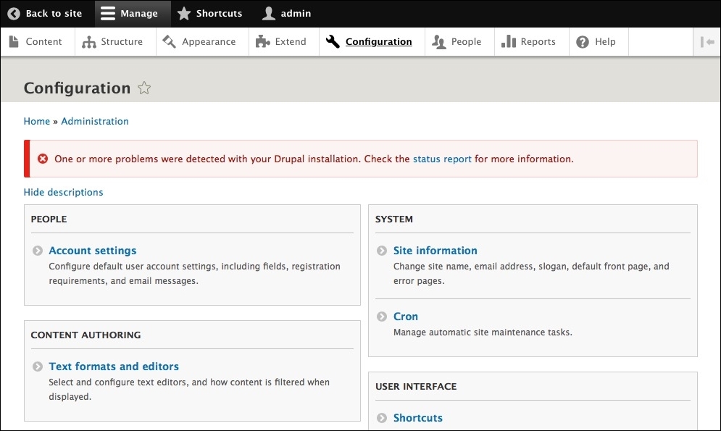Open the Cron link

(x=406, y=316)
